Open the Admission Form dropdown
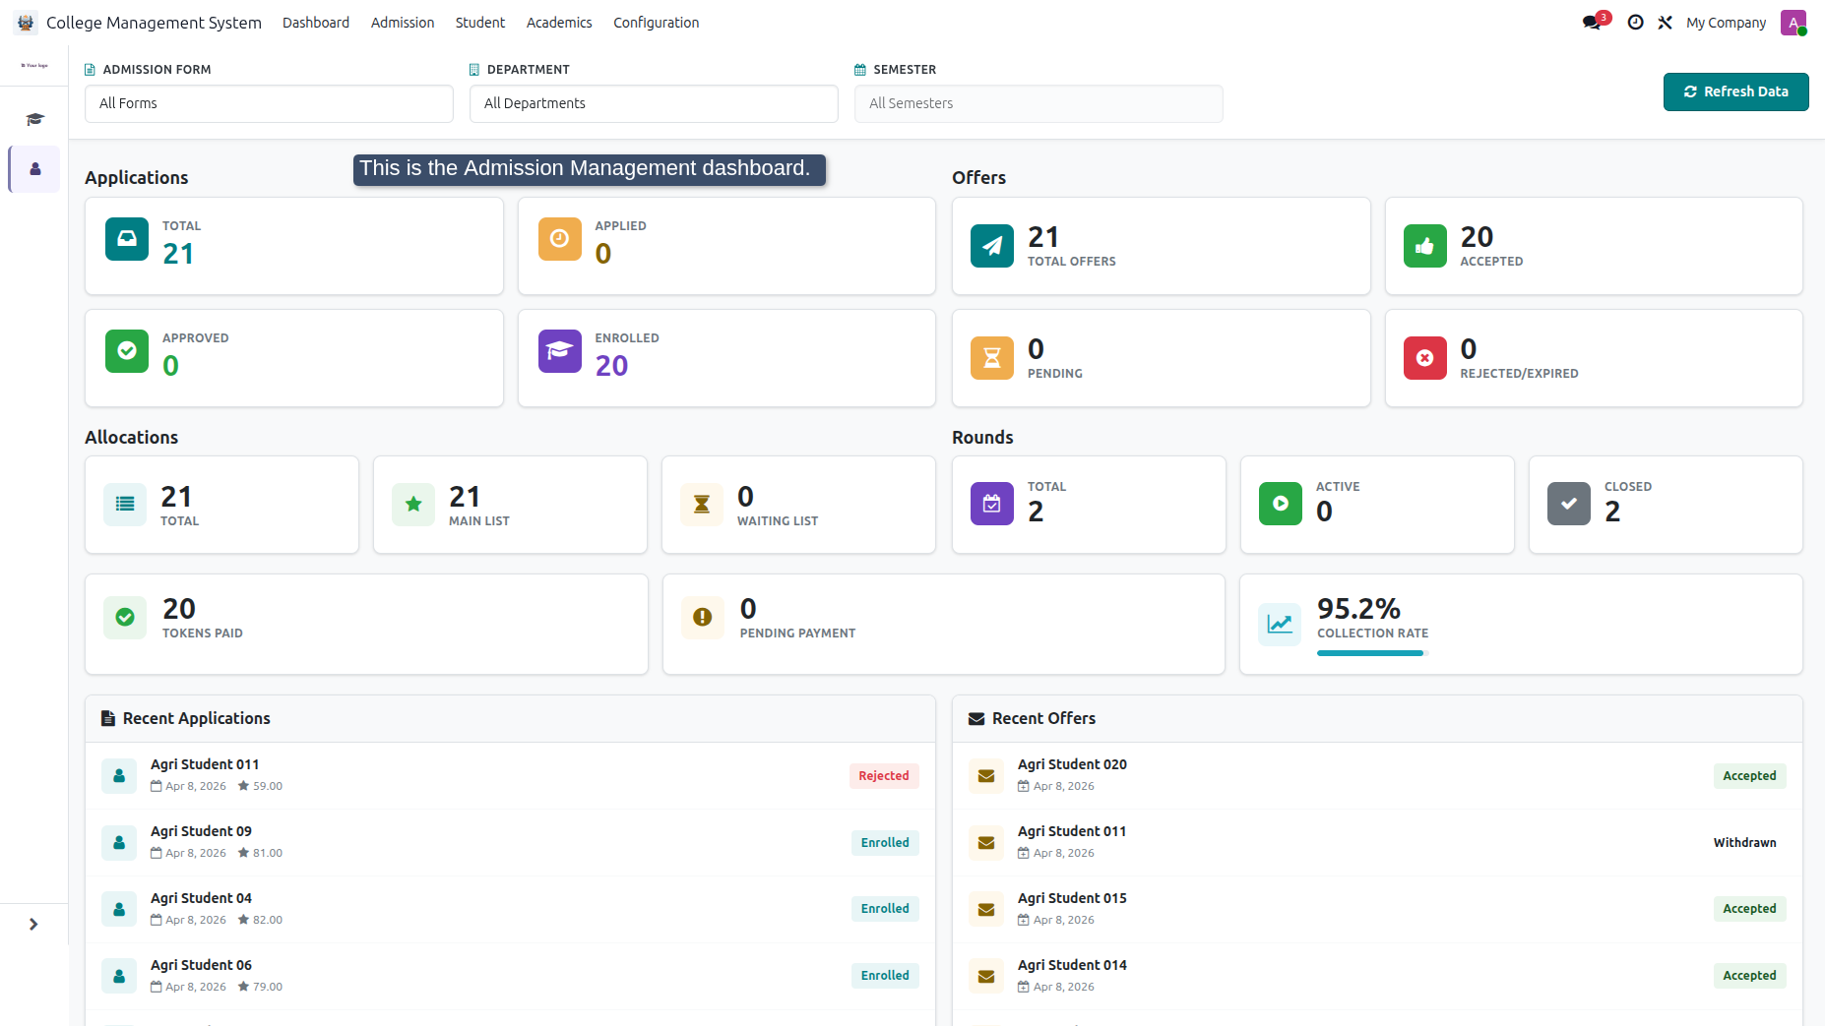This screenshot has height=1026, width=1825. 269,103
